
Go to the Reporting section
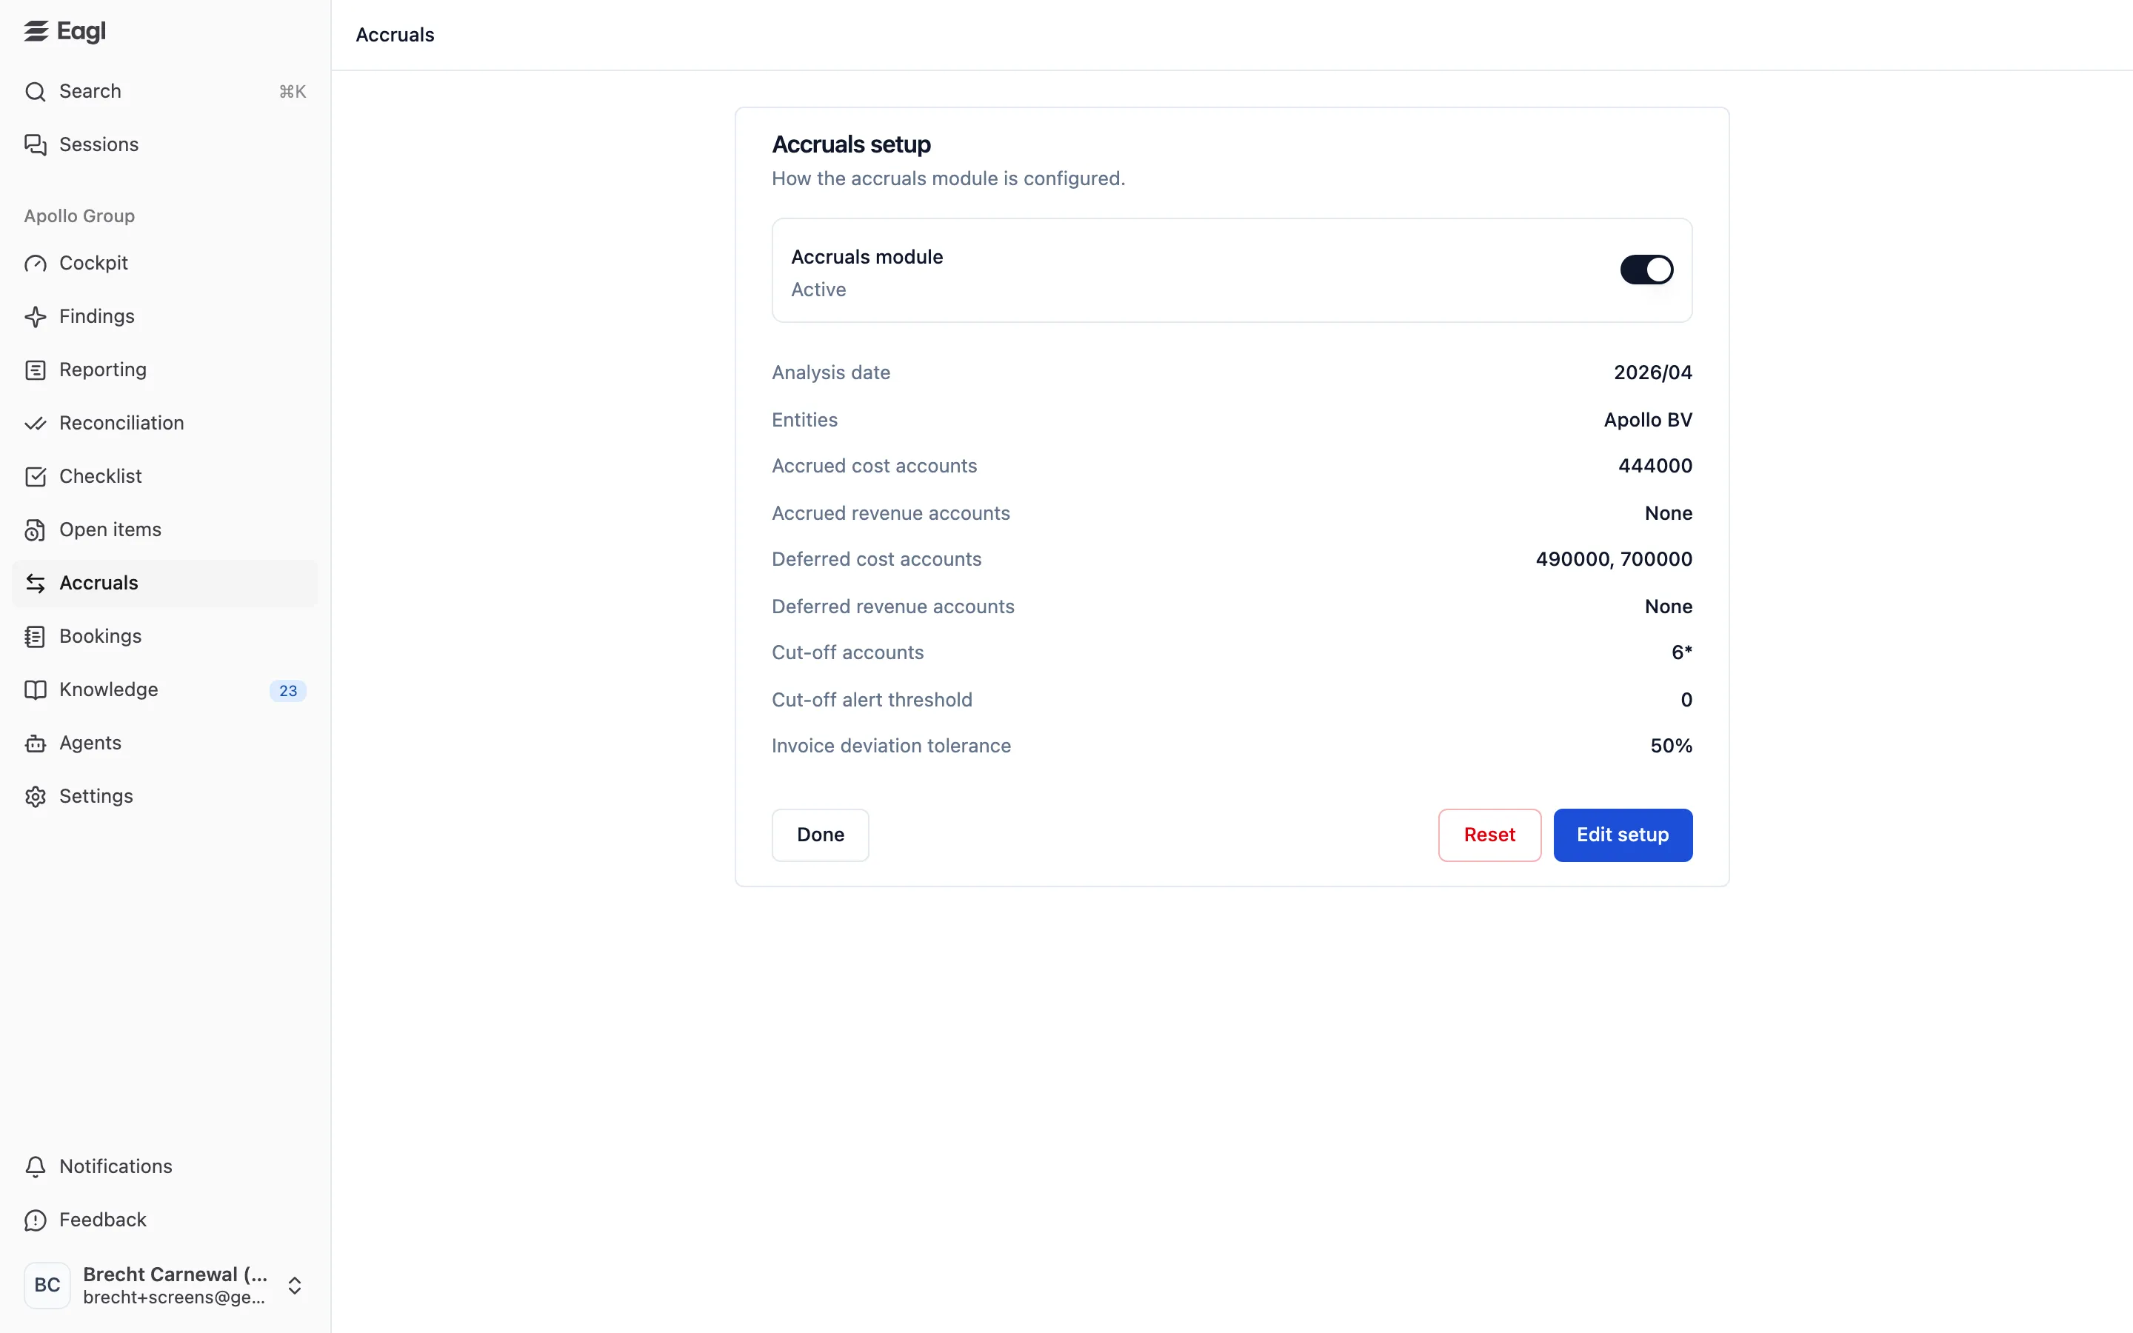tap(165, 370)
